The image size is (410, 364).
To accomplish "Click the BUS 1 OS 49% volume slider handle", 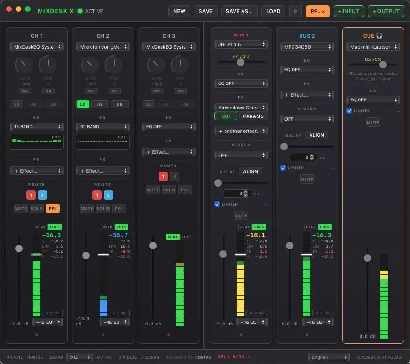I will pos(241,62).
